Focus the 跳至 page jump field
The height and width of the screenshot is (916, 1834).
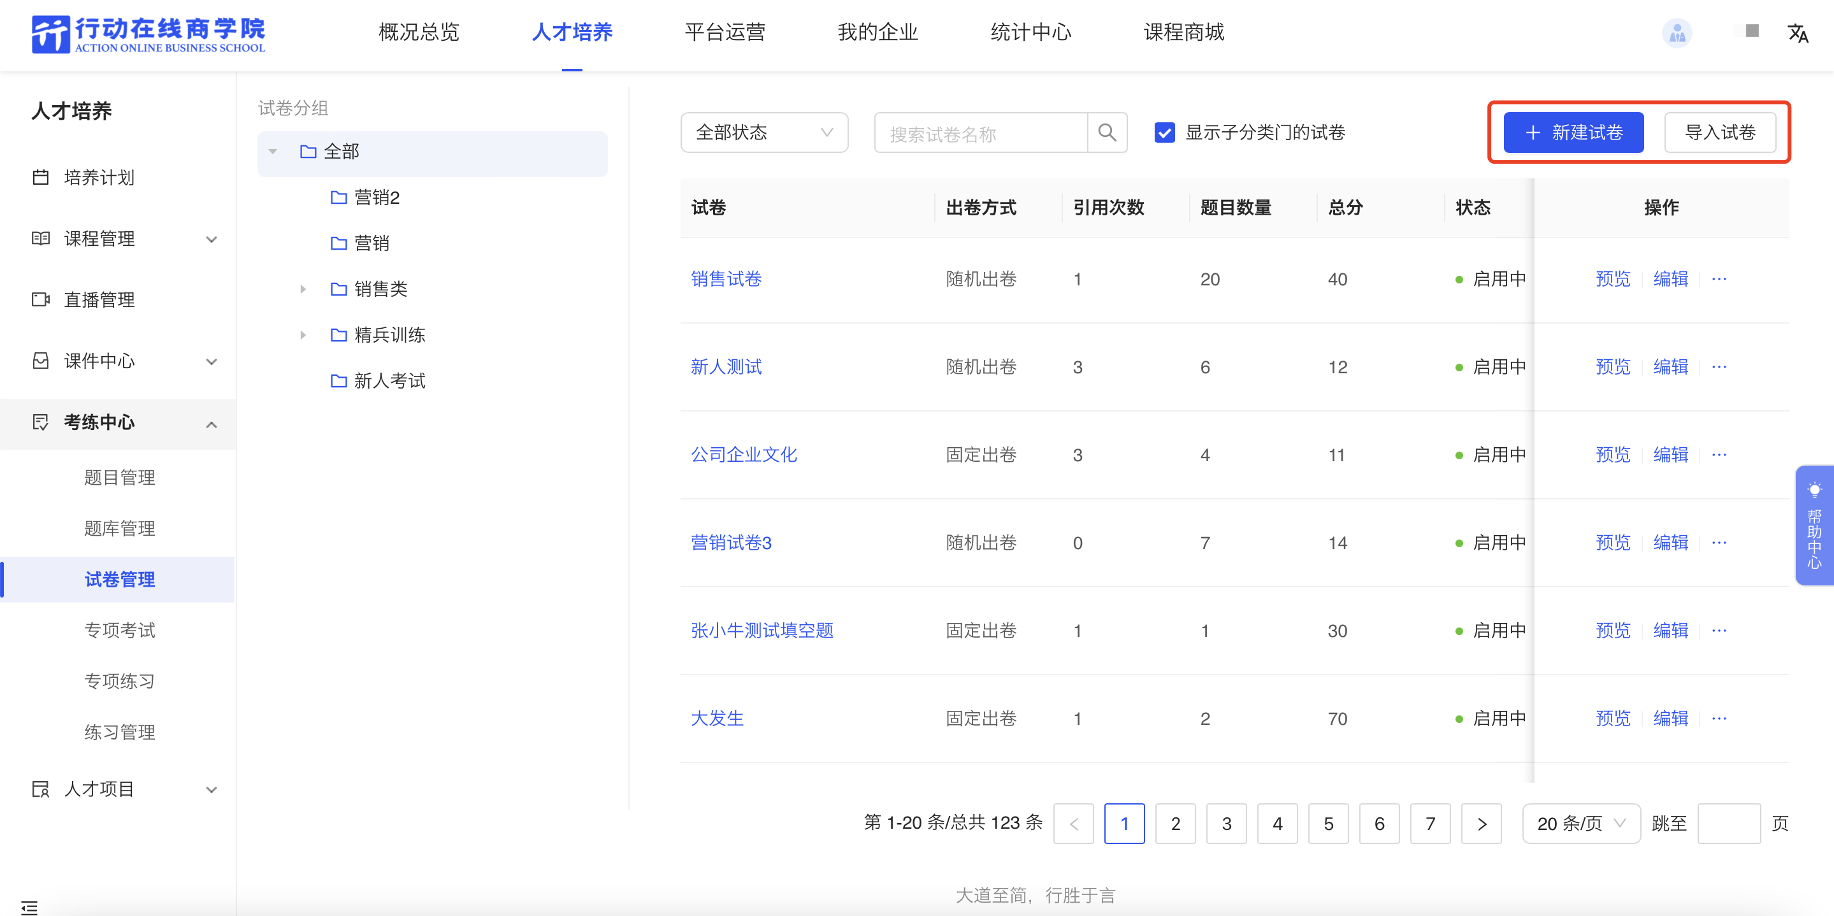1729,824
